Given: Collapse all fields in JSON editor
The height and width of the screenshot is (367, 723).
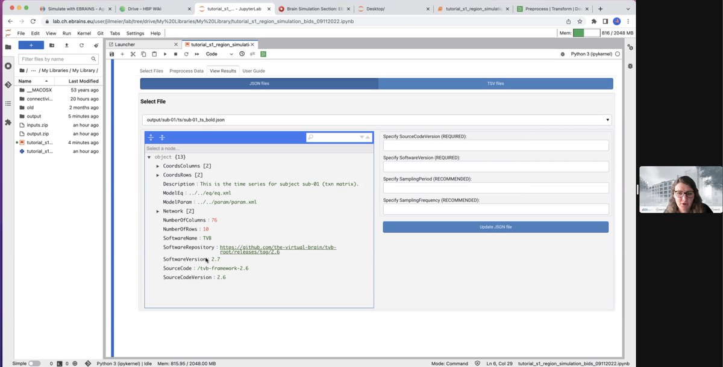Looking at the screenshot, I should pyautogui.click(x=162, y=137).
